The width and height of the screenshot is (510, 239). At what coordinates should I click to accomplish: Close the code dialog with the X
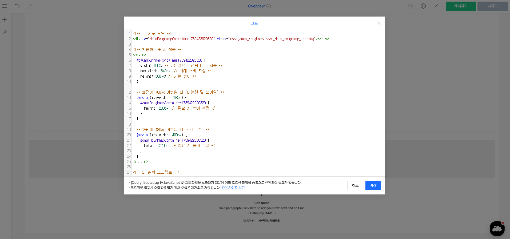point(378,23)
